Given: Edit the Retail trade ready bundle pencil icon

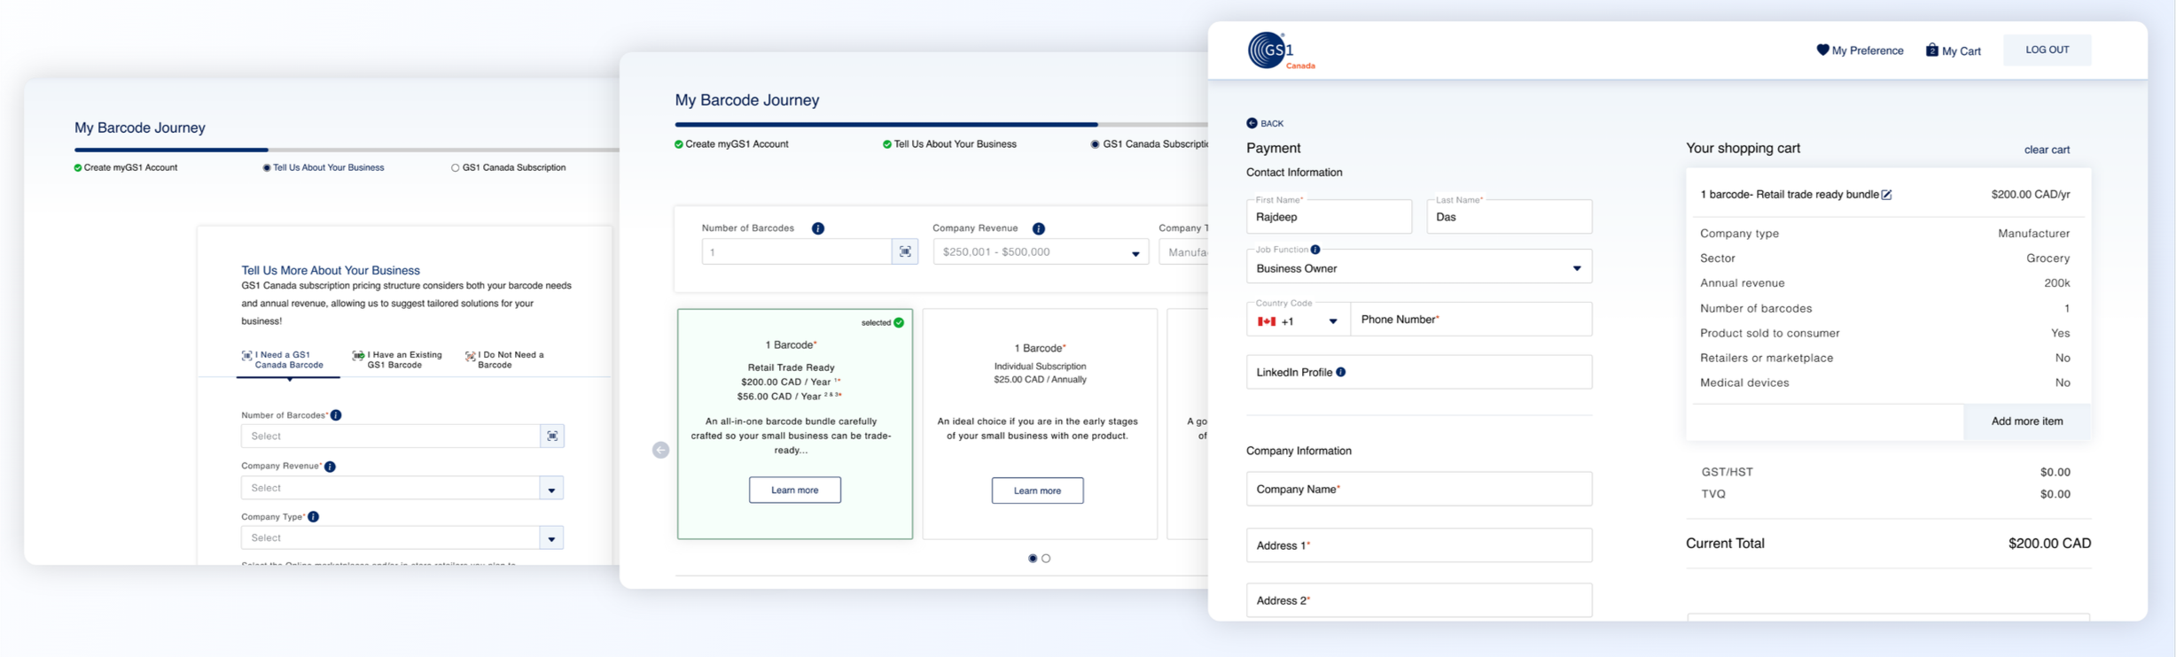Looking at the screenshot, I should [1887, 195].
